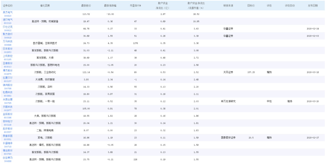Select the 散户资金净流出（亿）column header
Image resolution: width=326 pixels, height=163 pixels.
(163, 6)
